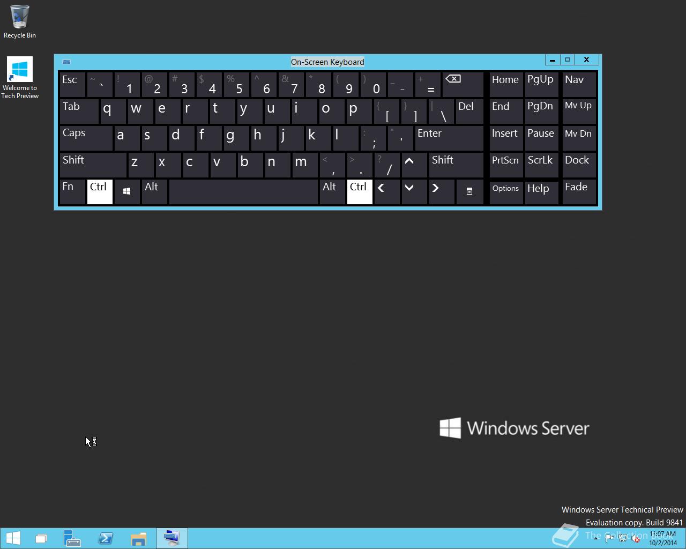This screenshot has height=549, width=686.
Task: Click the Dock key
Action: (579, 165)
